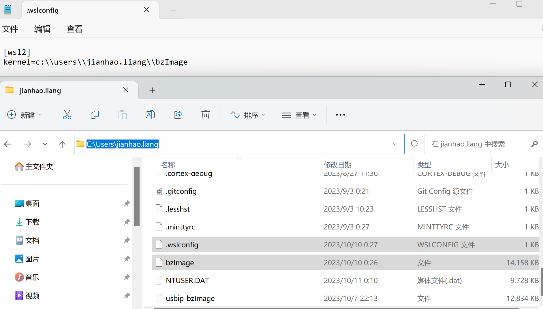Open the 查看 view dropdown in Explorer
Screen dimensions: 543x309
pyautogui.click(x=299, y=115)
